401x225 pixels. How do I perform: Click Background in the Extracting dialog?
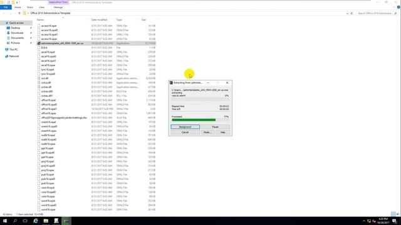tap(185, 127)
